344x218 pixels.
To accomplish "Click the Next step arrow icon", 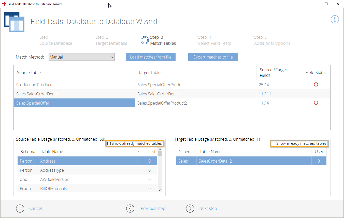I will coord(190,209).
